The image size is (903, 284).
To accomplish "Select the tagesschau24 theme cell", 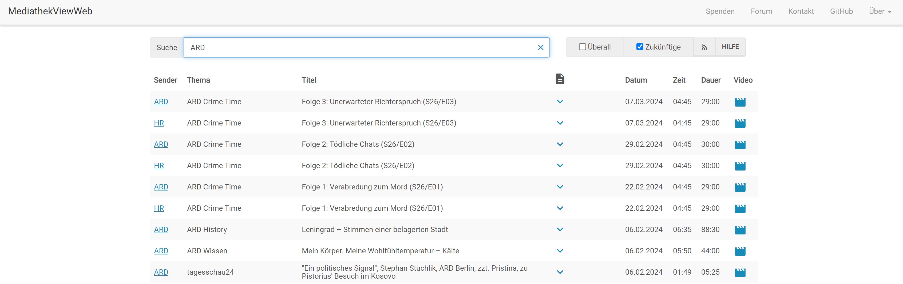I will coord(210,273).
